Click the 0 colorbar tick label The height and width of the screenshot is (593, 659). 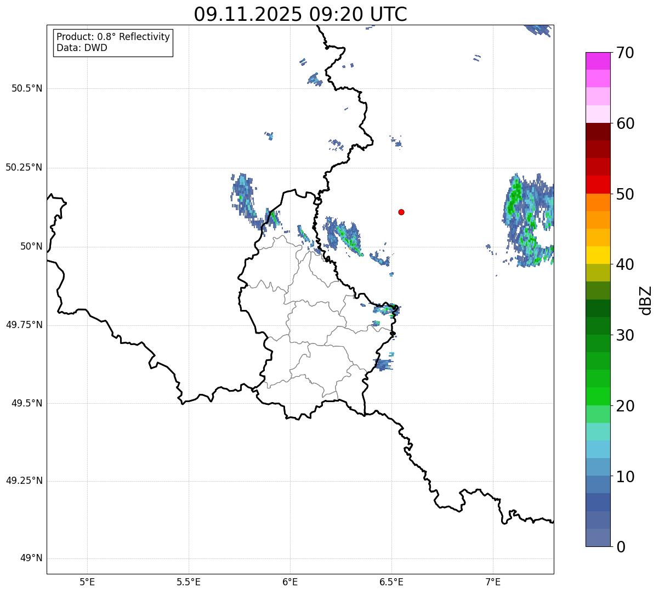(x=621, y=547)
